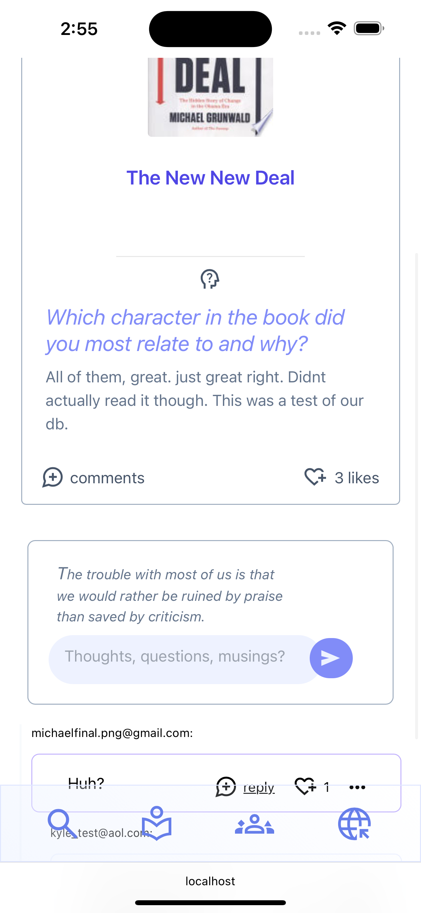Open the book reader icon in bottom navigation
The width and height of the screenshot is (421, 913).
point(157,823)
